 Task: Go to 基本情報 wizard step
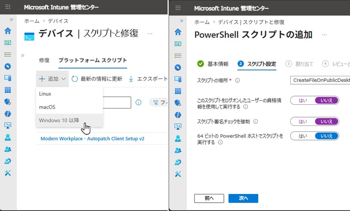[x=213, y=64]
